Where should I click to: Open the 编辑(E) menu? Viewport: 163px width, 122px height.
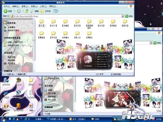pos(16,6)
